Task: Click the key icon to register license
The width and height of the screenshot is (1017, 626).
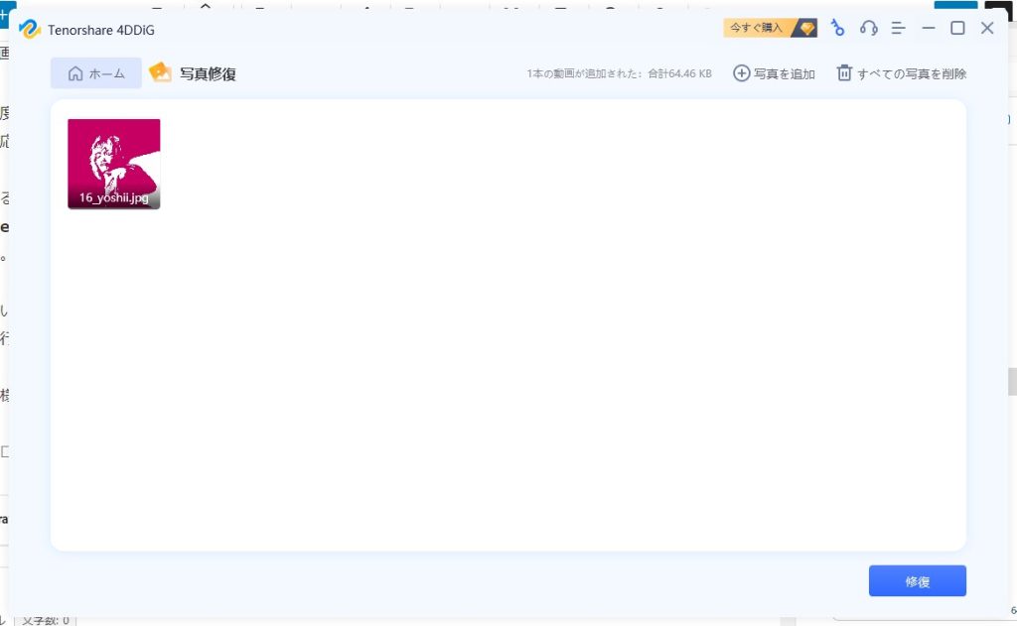Action: point(837,28)
